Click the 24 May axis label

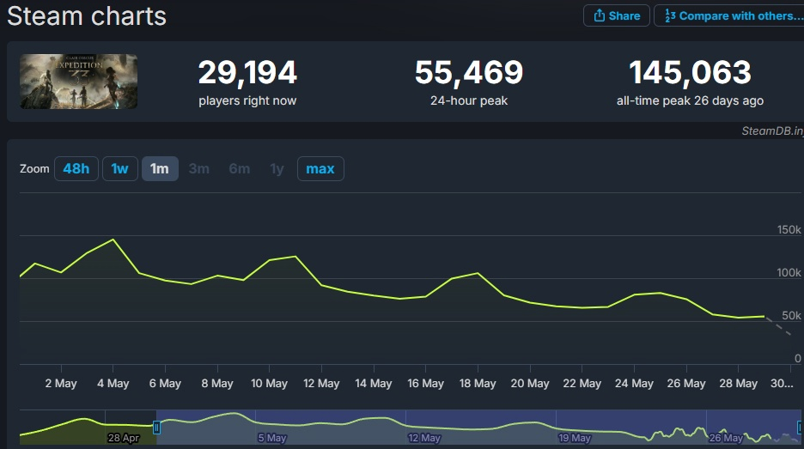pyautogui.click(x=634, y=384)
